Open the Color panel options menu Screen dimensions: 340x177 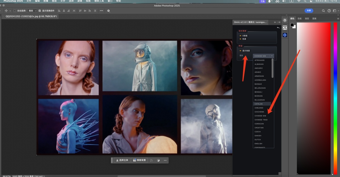coord(338,18)
